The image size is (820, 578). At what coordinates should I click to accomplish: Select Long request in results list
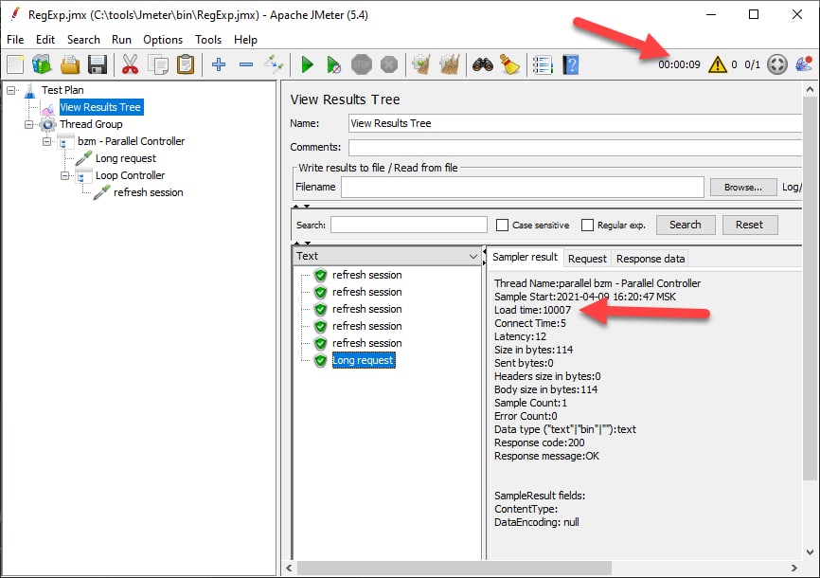pyautogui.click(x=363, y=360)
